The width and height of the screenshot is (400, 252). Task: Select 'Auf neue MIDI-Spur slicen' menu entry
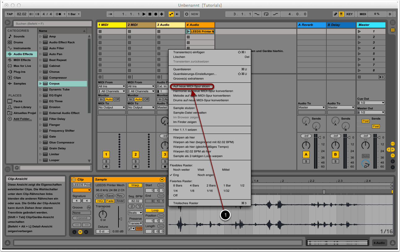191,86
